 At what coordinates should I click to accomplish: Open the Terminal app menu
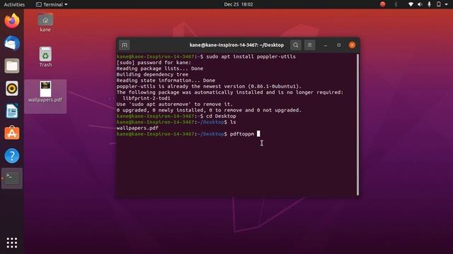52,4
